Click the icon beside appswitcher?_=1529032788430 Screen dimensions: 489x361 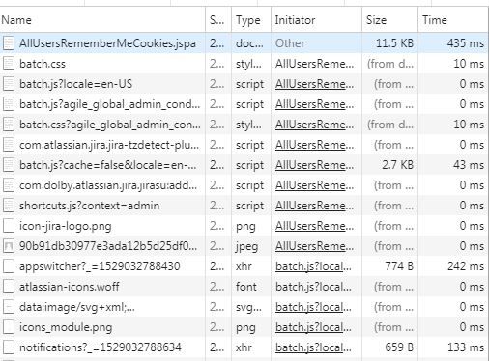click(x=9, y=266)
